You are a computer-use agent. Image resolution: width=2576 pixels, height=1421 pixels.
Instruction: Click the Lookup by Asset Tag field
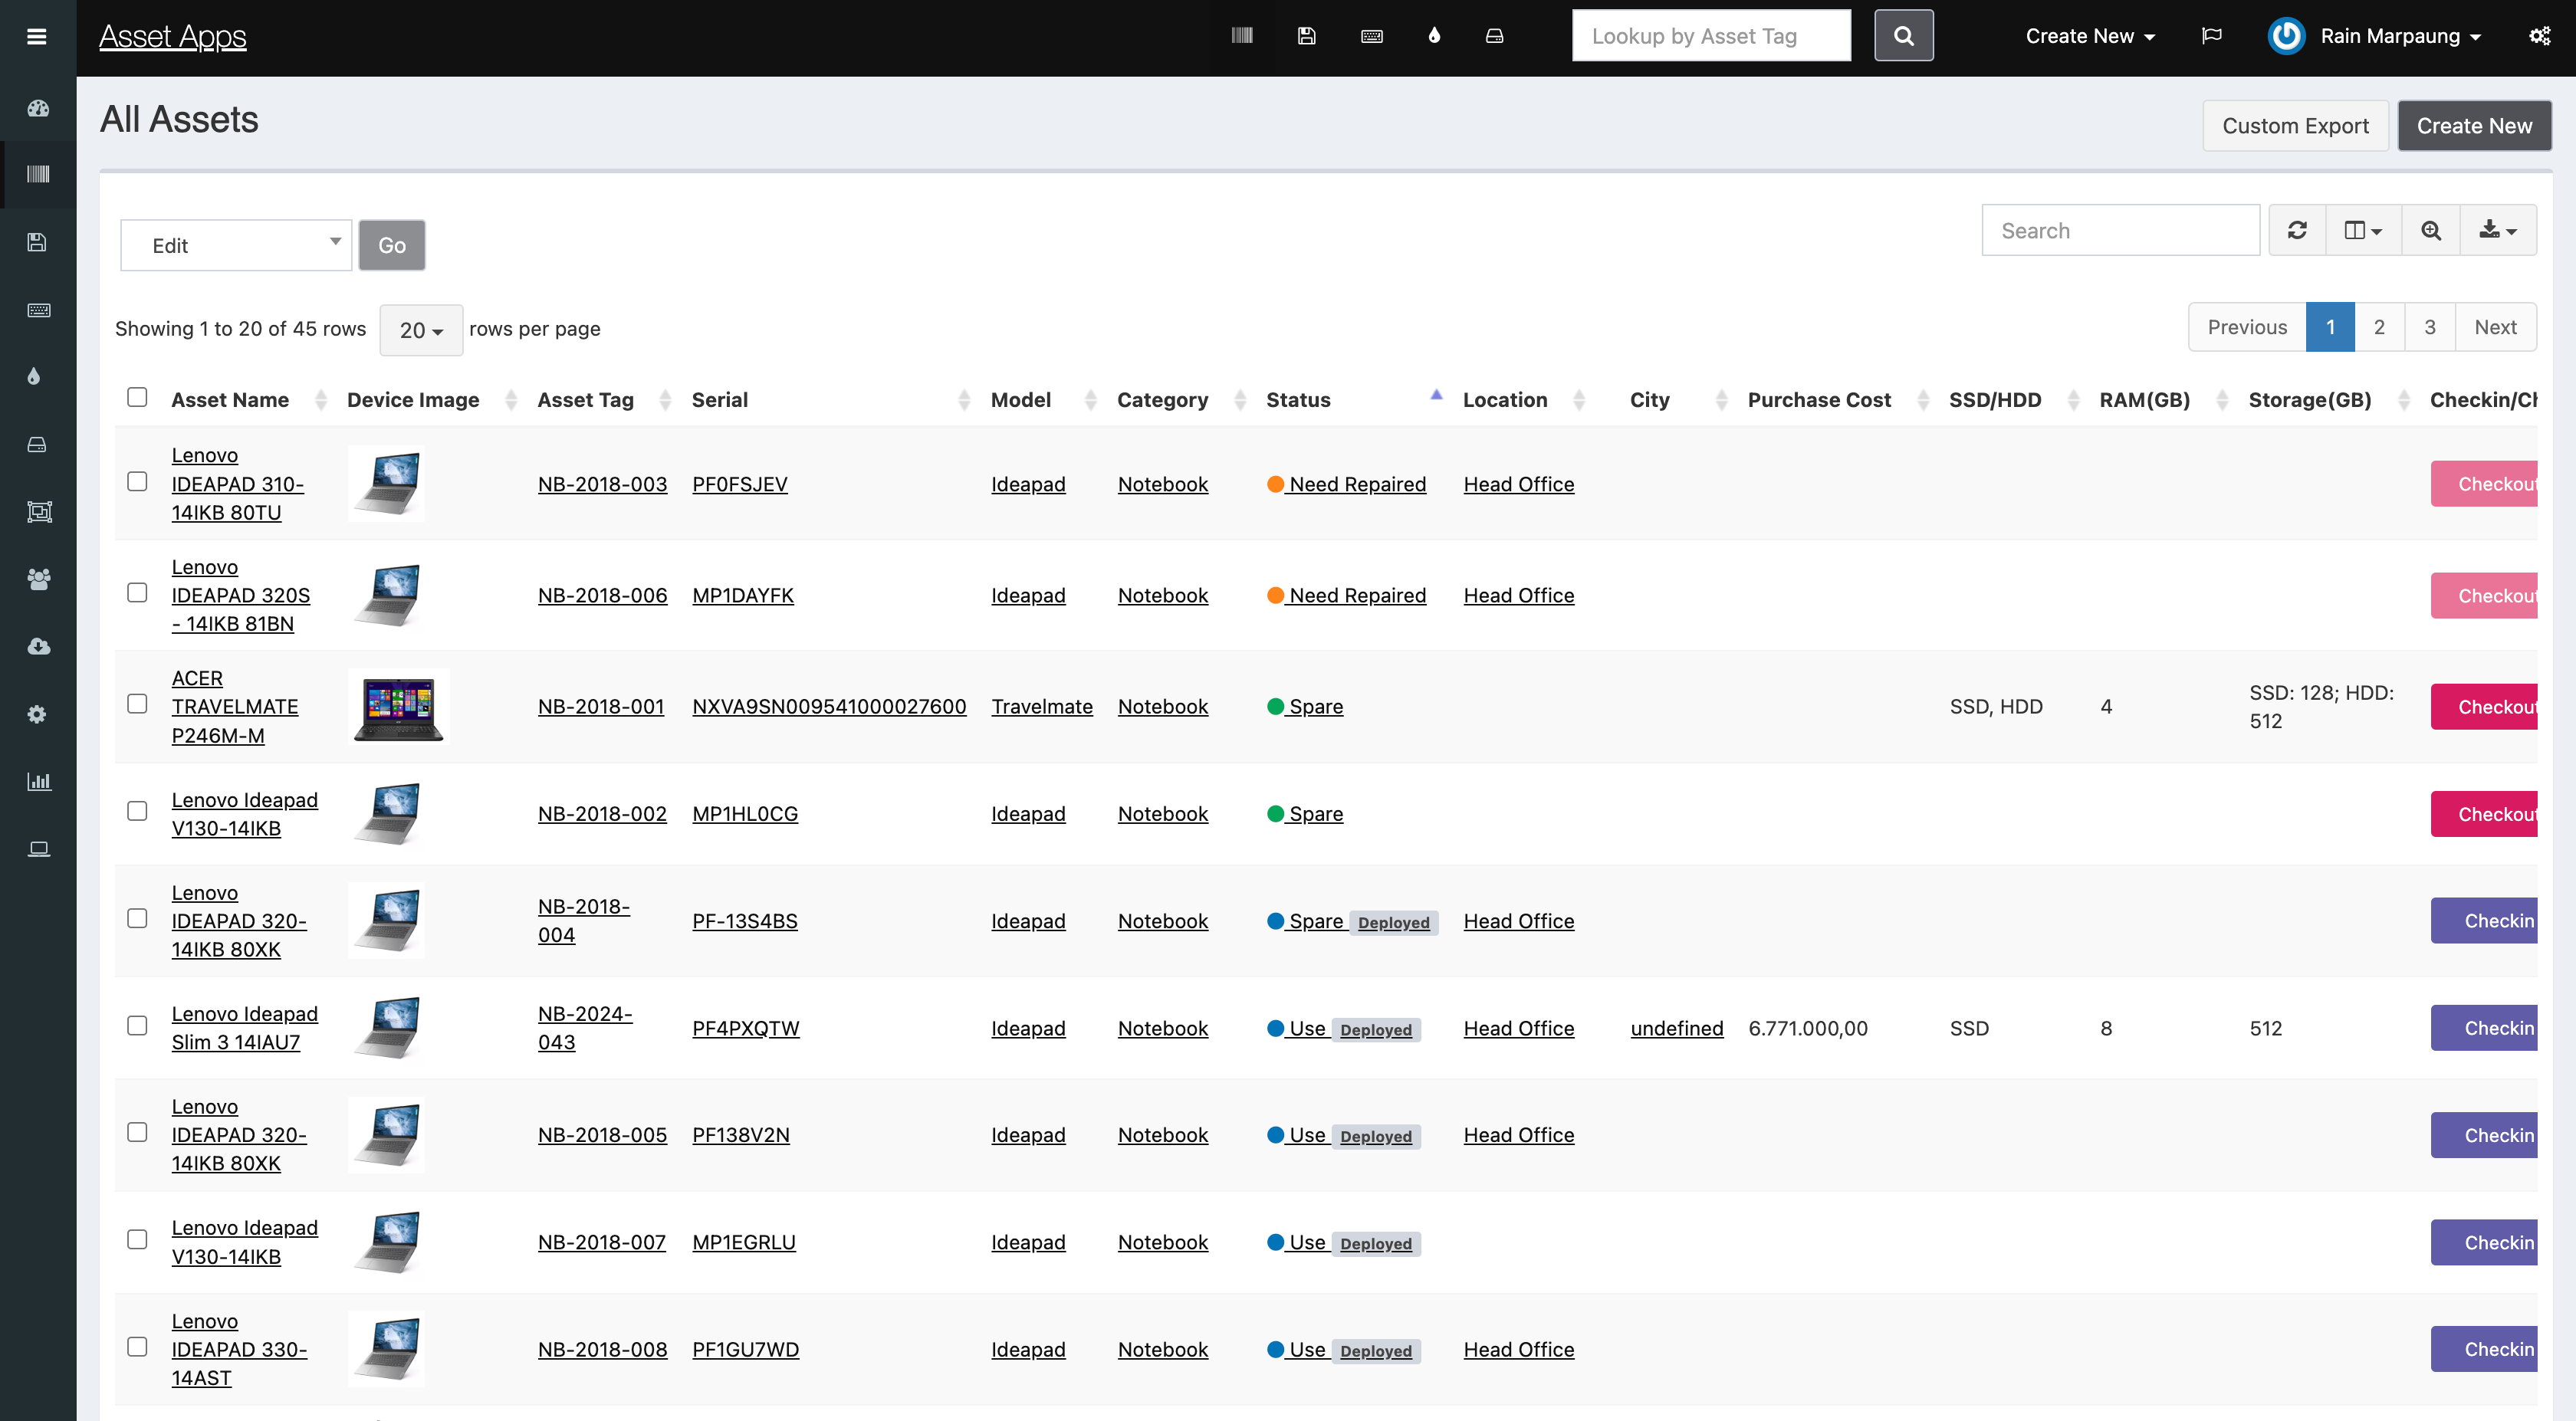click(1711, 36)
